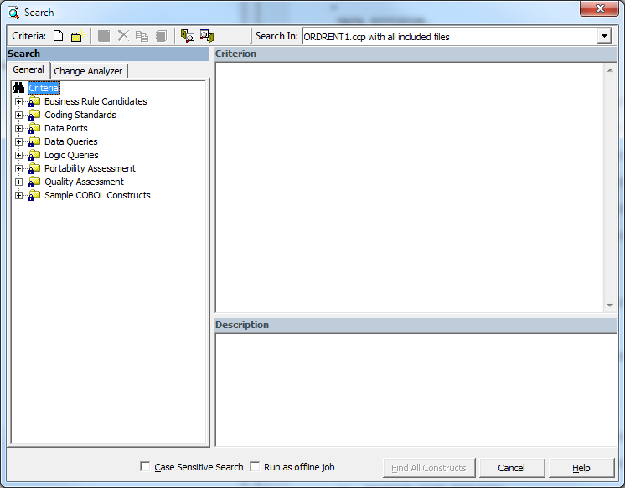Click the second magnifier-with-folder toolbar icon
This screenshot has height=488, width=625.
[207, 36]
